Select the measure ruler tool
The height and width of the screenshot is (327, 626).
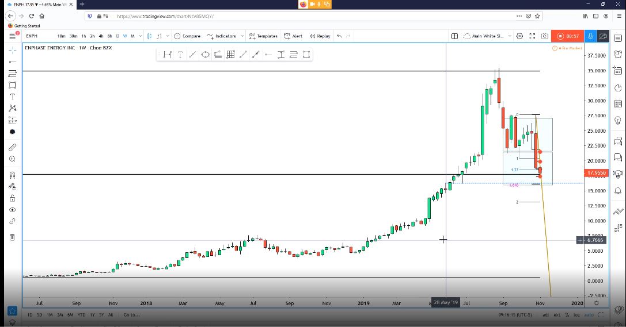coord(12,147)
